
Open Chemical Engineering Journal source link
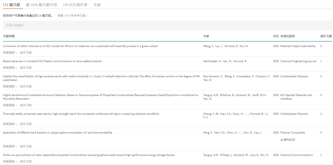coord(298,61)
